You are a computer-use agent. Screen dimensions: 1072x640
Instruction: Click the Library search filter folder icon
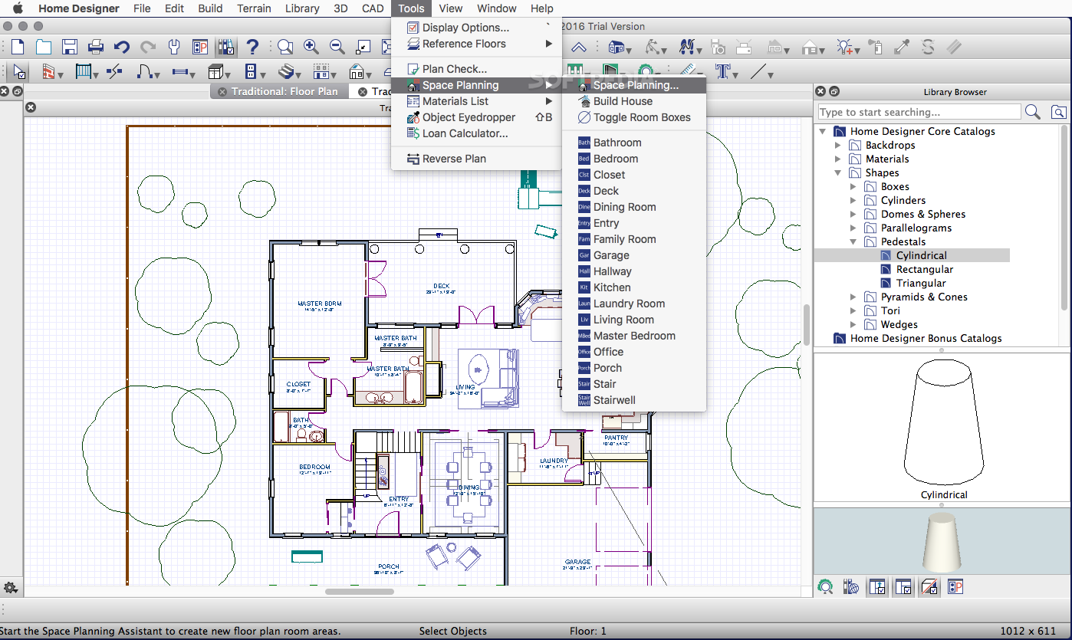(x=1058, y=112)
